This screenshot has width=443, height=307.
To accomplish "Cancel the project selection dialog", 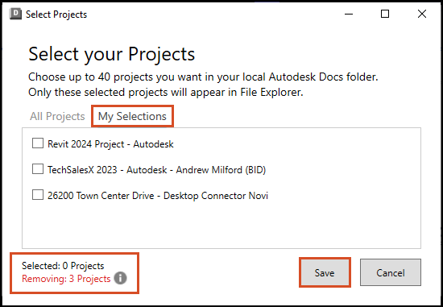I will (391, 272).
